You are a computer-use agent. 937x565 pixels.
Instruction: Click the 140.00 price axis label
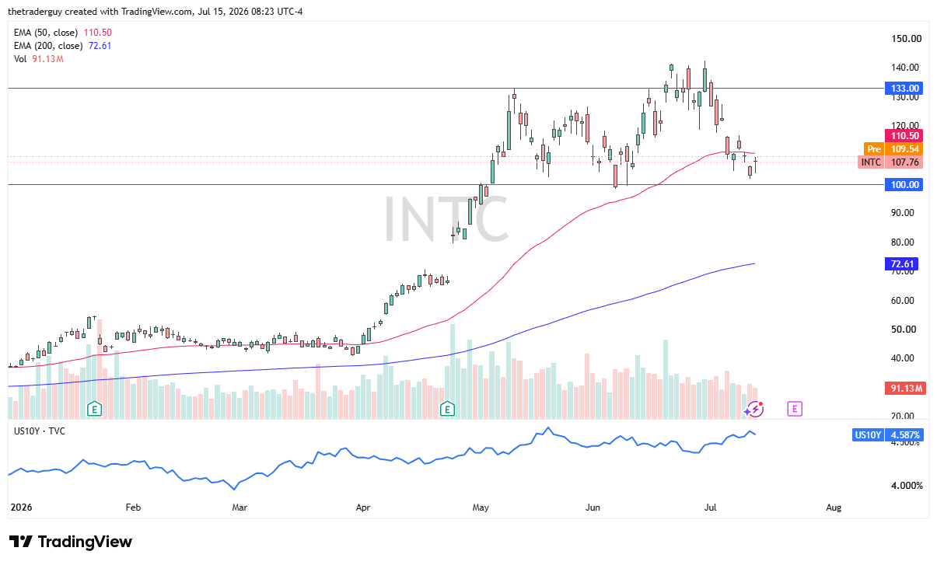pos(905,68)
